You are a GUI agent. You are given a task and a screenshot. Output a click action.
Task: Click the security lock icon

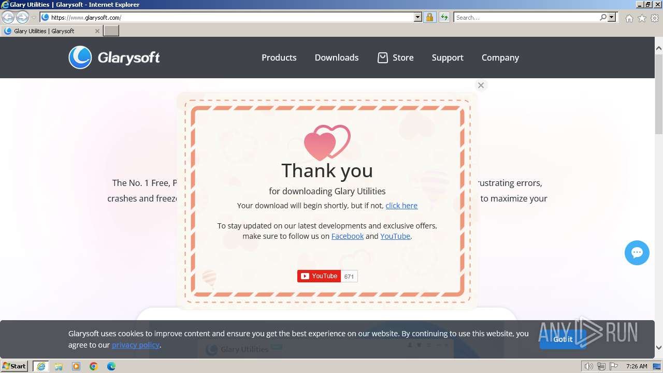click(429, 17)
